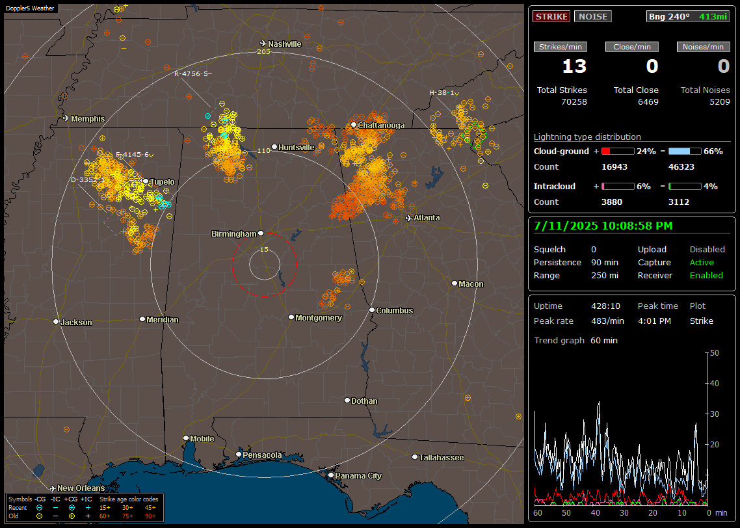740x528 pixels.
Task: Click the Doppler5 Weather title label
Action: (30, 8)
